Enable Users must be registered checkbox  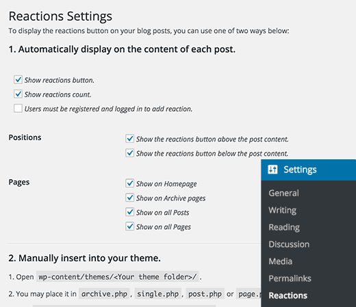tap(18, 109)
